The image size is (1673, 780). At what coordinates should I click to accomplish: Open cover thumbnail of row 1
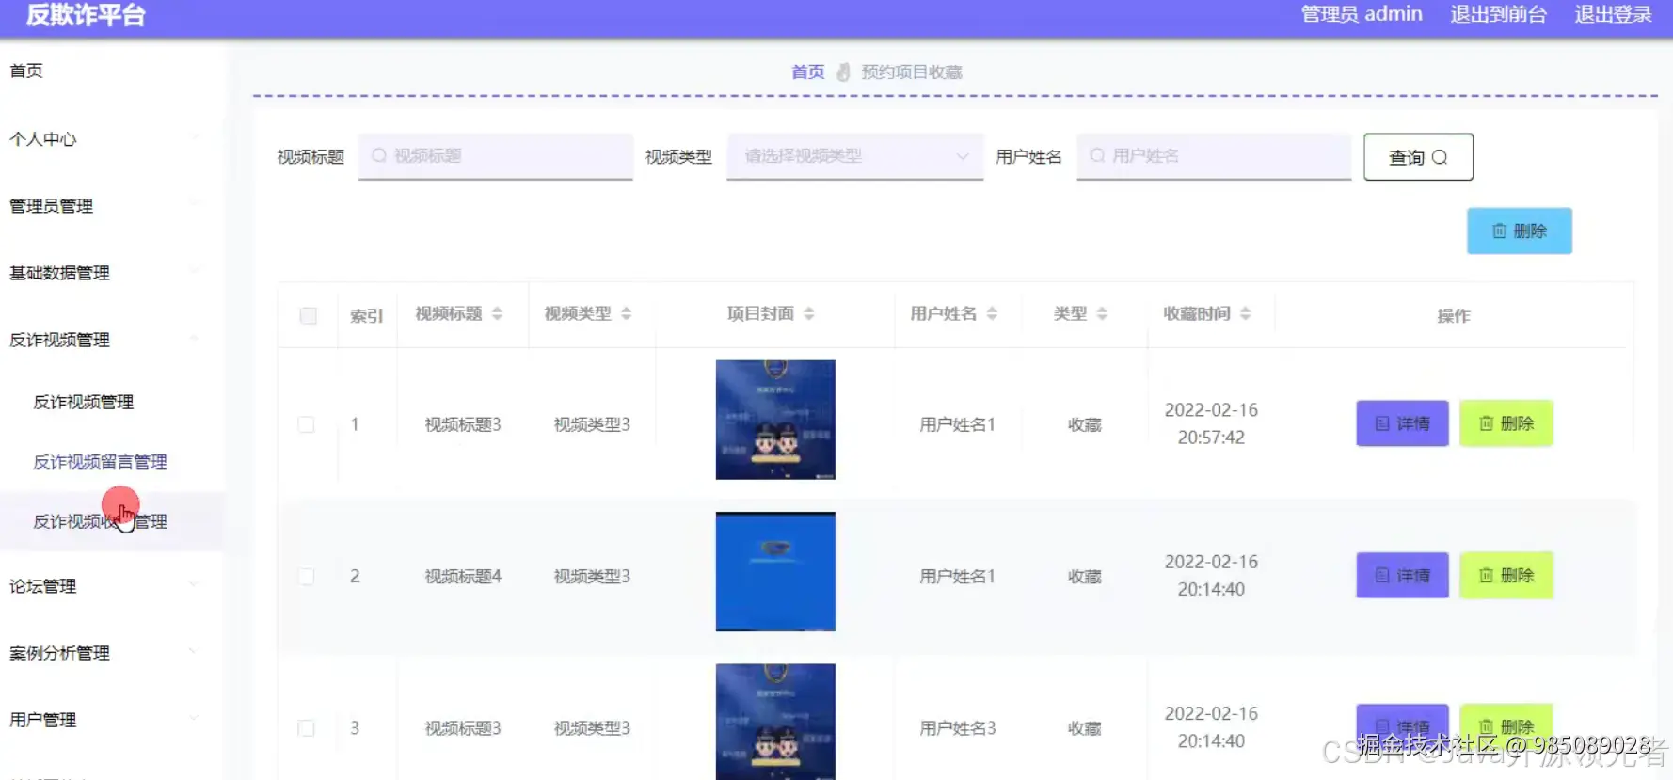click(775, 420)
